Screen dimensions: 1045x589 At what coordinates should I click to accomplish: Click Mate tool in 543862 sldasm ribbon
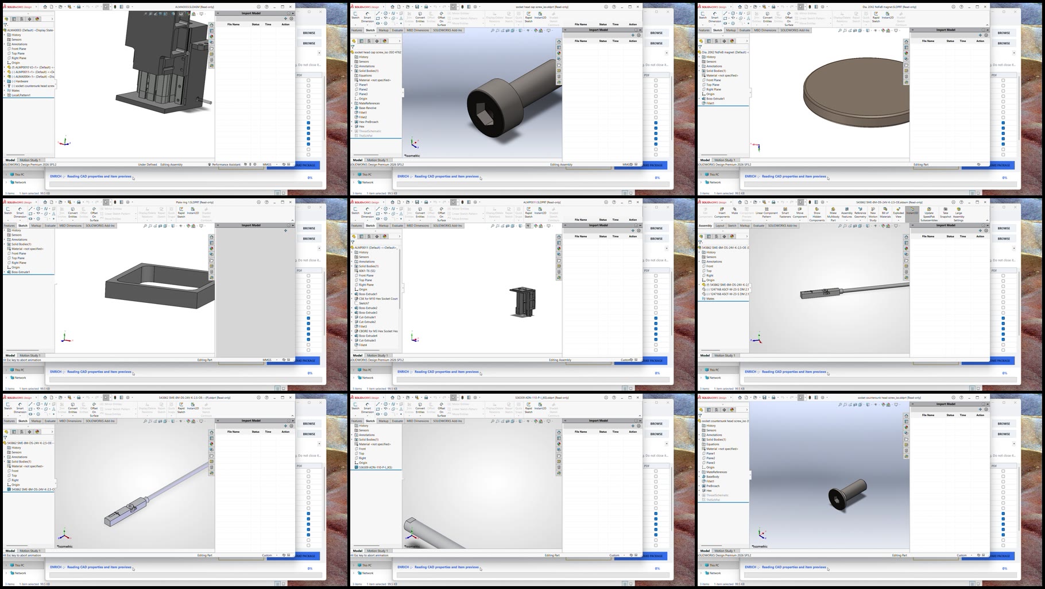coord(734,210)
